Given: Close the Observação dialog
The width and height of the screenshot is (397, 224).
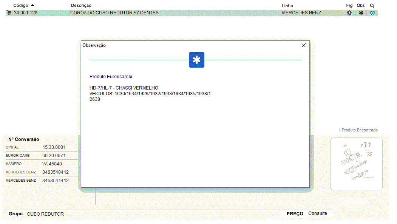Looking at the screenshot, I should click(304, 45).
